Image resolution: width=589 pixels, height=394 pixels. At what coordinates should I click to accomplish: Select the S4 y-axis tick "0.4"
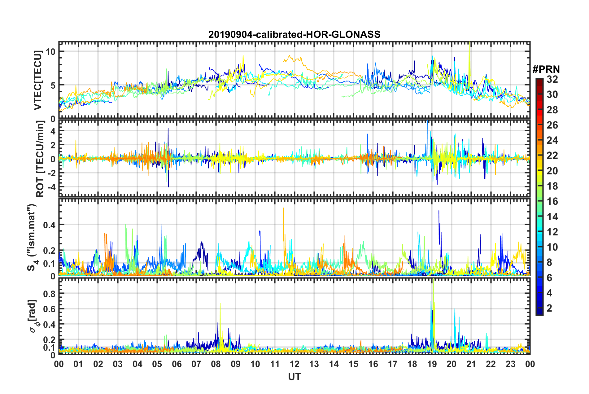[x=49, y=225]
